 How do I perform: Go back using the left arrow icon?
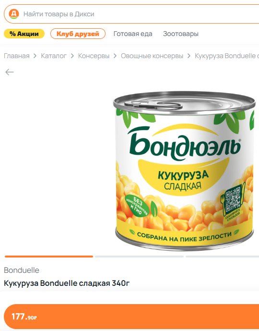10,72
